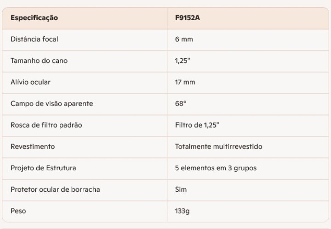Select the Revestimento label cell
Viewport: 331px width, 229px height.
[x=33, y=146]
